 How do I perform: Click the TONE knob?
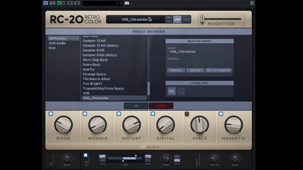point(166,159)
